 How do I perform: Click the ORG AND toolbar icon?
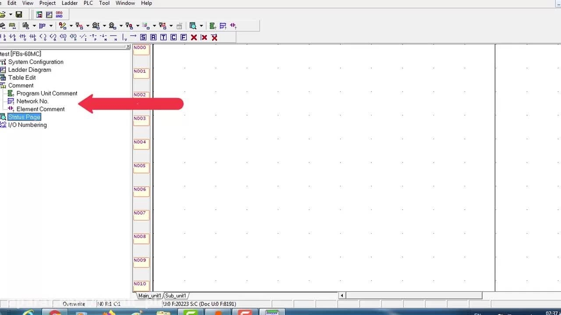point(59,14)
